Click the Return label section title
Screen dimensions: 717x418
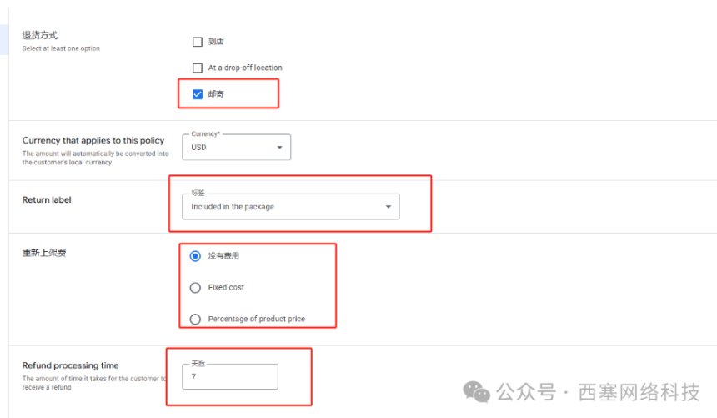point(47,200)
